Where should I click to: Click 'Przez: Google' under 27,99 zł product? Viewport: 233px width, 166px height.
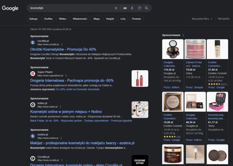216,87
